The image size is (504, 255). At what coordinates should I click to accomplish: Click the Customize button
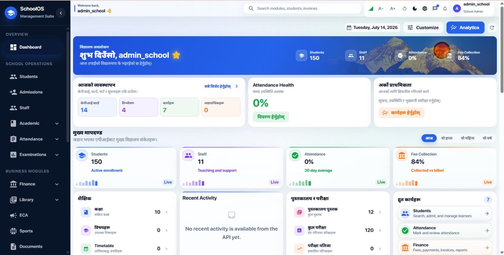click(x=423, y=28)
